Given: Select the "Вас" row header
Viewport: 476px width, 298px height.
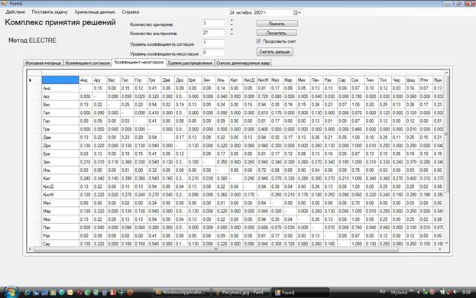Looking at the screenshot, I should click(60, 105).
